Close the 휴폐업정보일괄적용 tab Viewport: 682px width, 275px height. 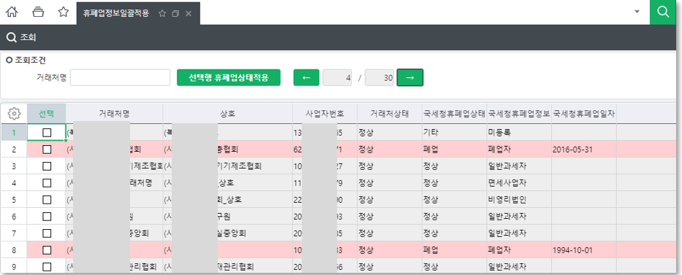click(189, 13)
